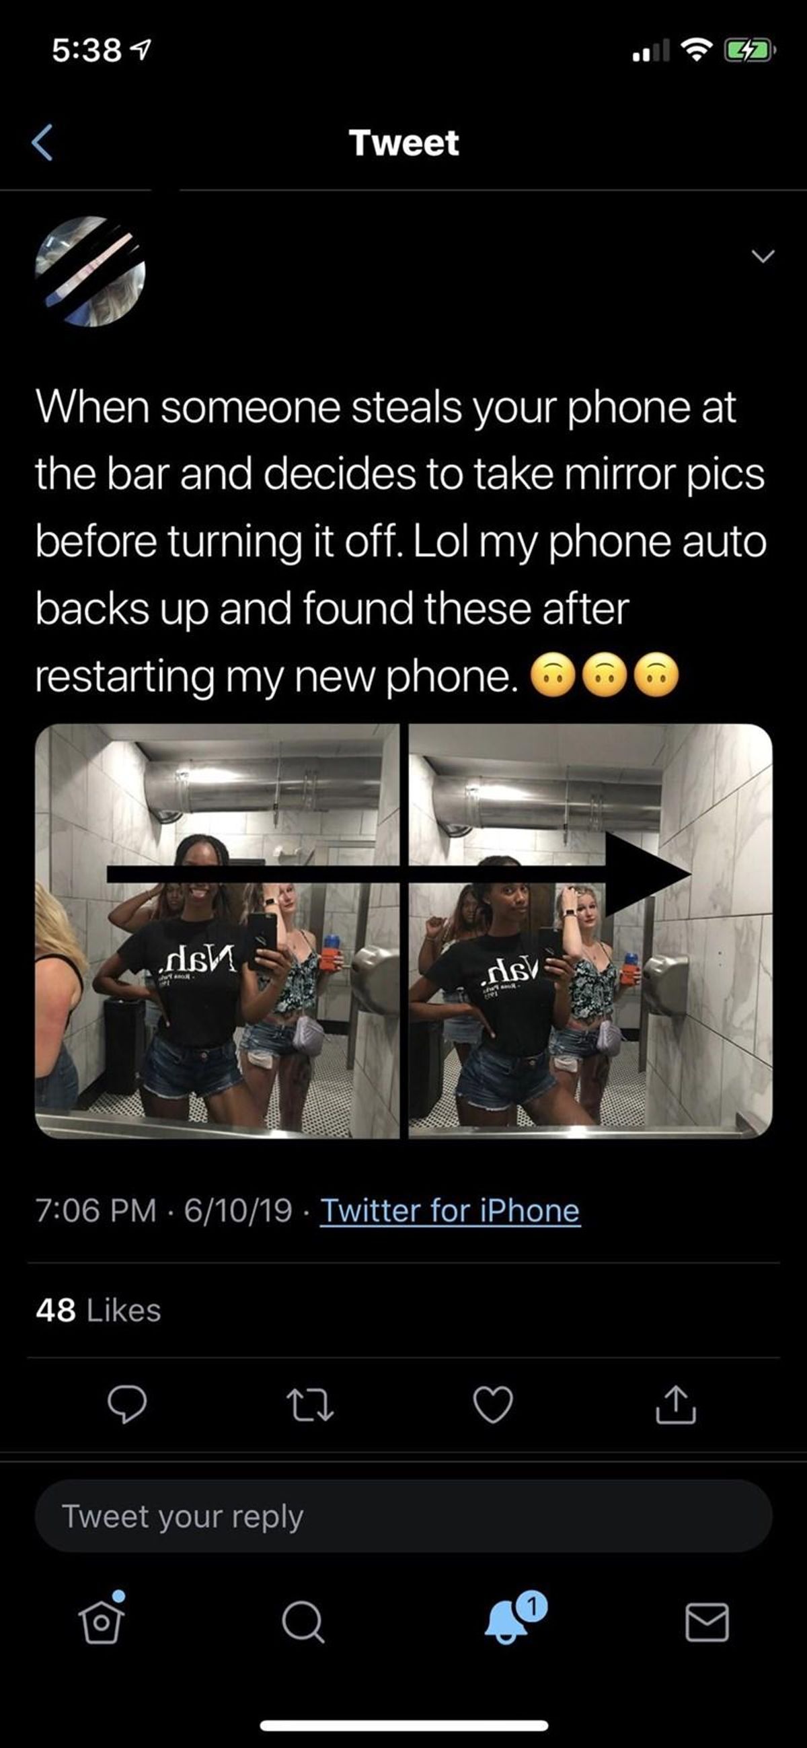Tap the Tweet header title

(404, 143)
